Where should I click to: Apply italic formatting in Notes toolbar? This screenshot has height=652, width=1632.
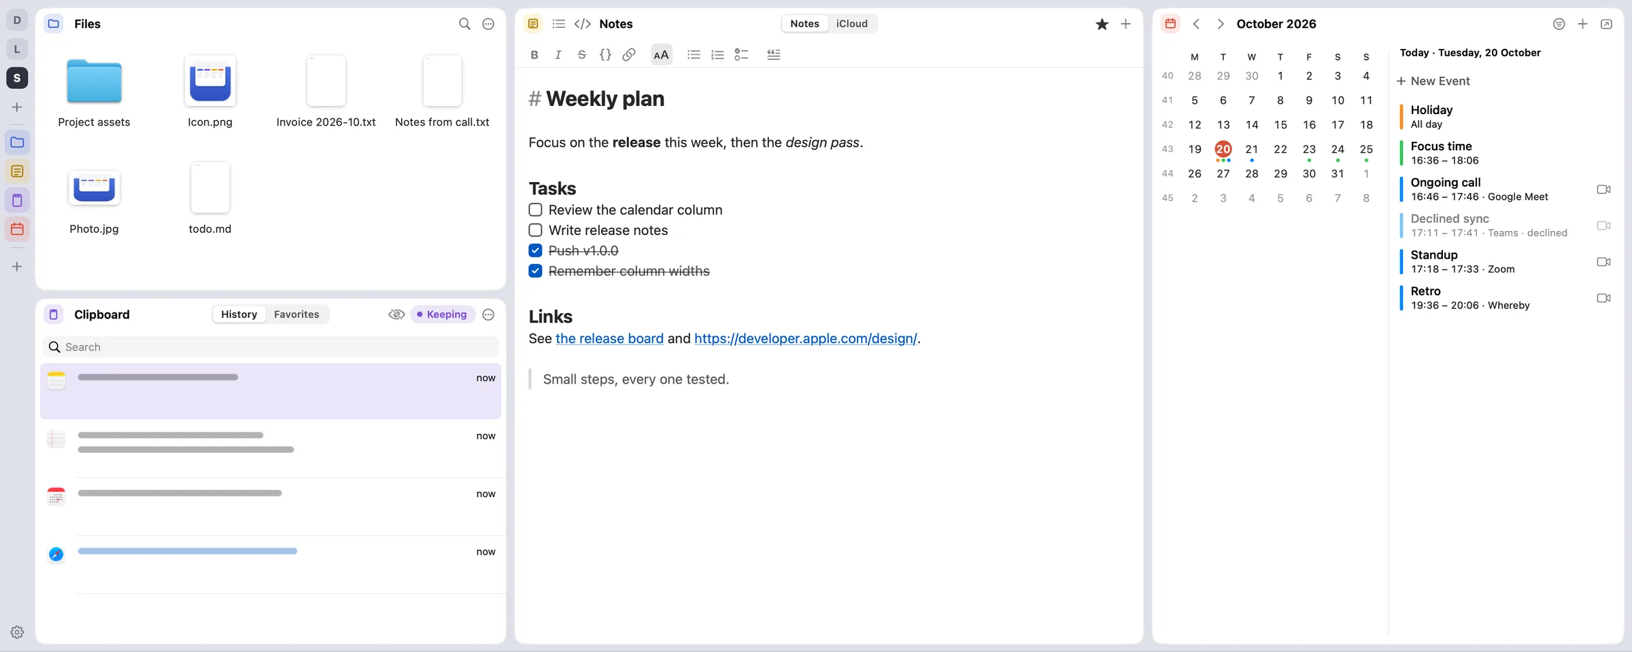point(558,55)
